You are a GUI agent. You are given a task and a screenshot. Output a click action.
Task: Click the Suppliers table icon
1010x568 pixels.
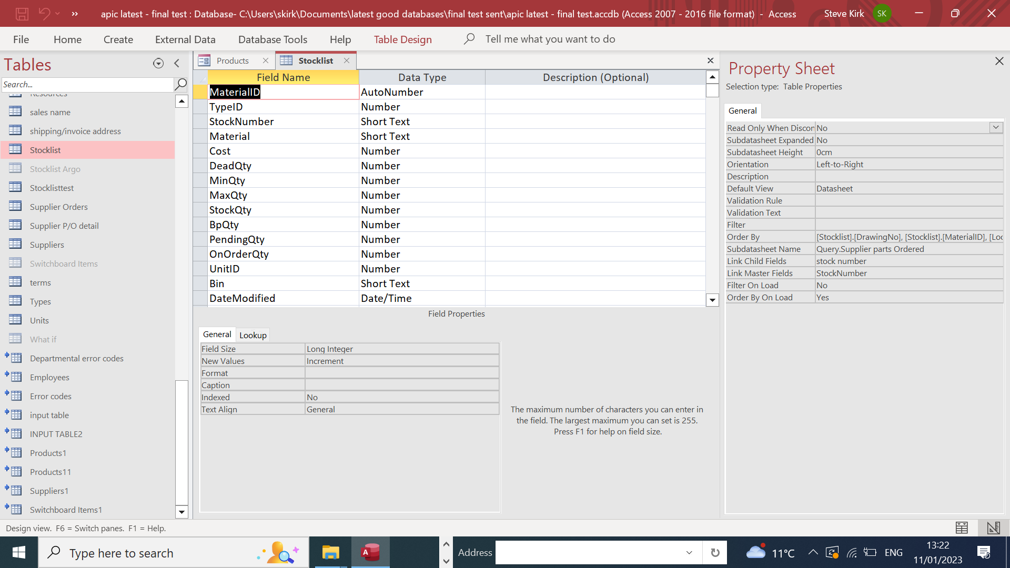pos(15,244)
